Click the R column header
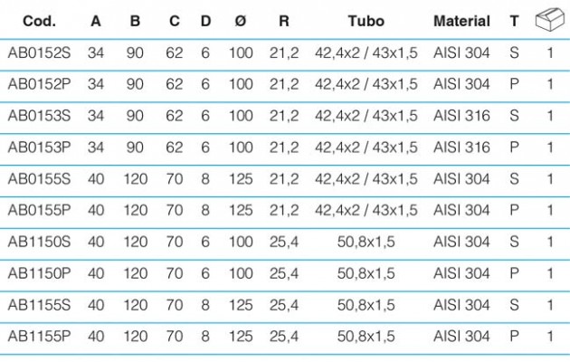 [x=284, y=21]
